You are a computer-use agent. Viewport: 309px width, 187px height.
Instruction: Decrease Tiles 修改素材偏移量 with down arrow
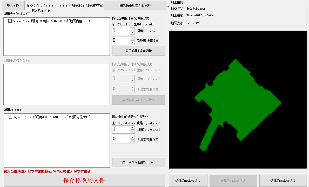point(132,43)
